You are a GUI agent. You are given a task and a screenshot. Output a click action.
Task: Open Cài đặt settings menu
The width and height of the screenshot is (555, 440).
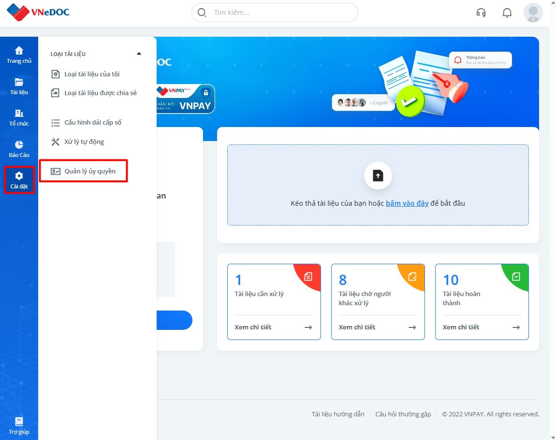point(19,180)
